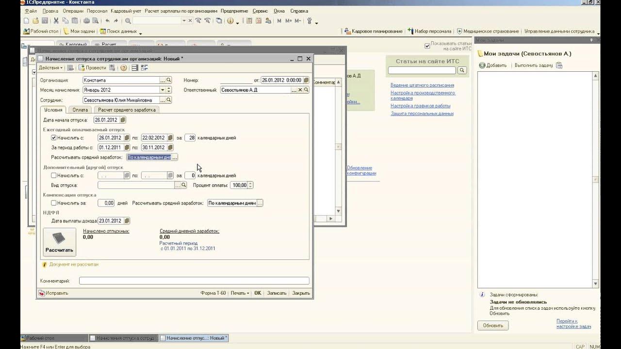Click the Форма Т-60 button
This screenshot has height=349, width=621.
coord(213,293)
